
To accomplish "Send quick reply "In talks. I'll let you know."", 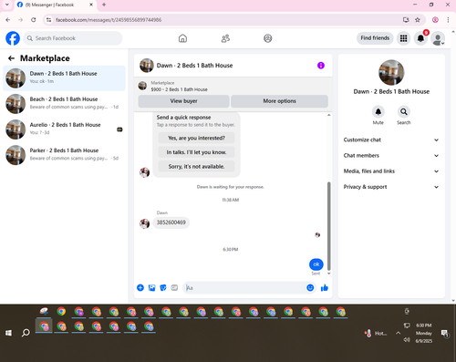I will coord(196,152).
